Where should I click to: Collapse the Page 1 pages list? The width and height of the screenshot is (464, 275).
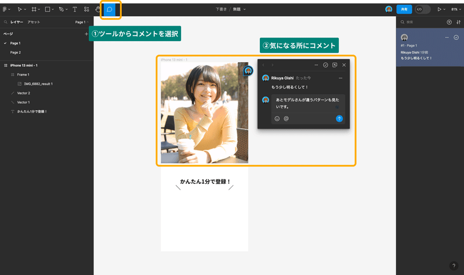click(82, 22)
